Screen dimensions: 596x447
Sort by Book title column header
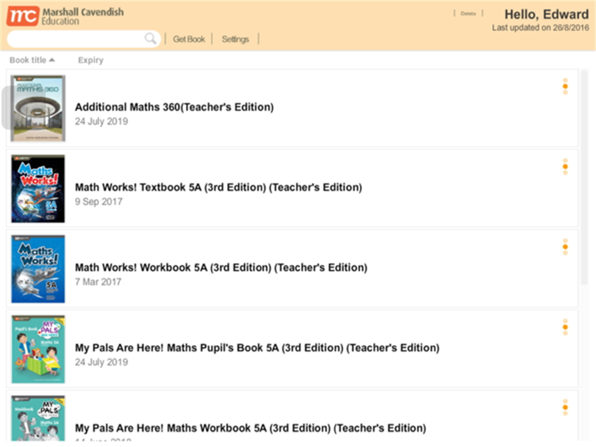pos(32,60)
